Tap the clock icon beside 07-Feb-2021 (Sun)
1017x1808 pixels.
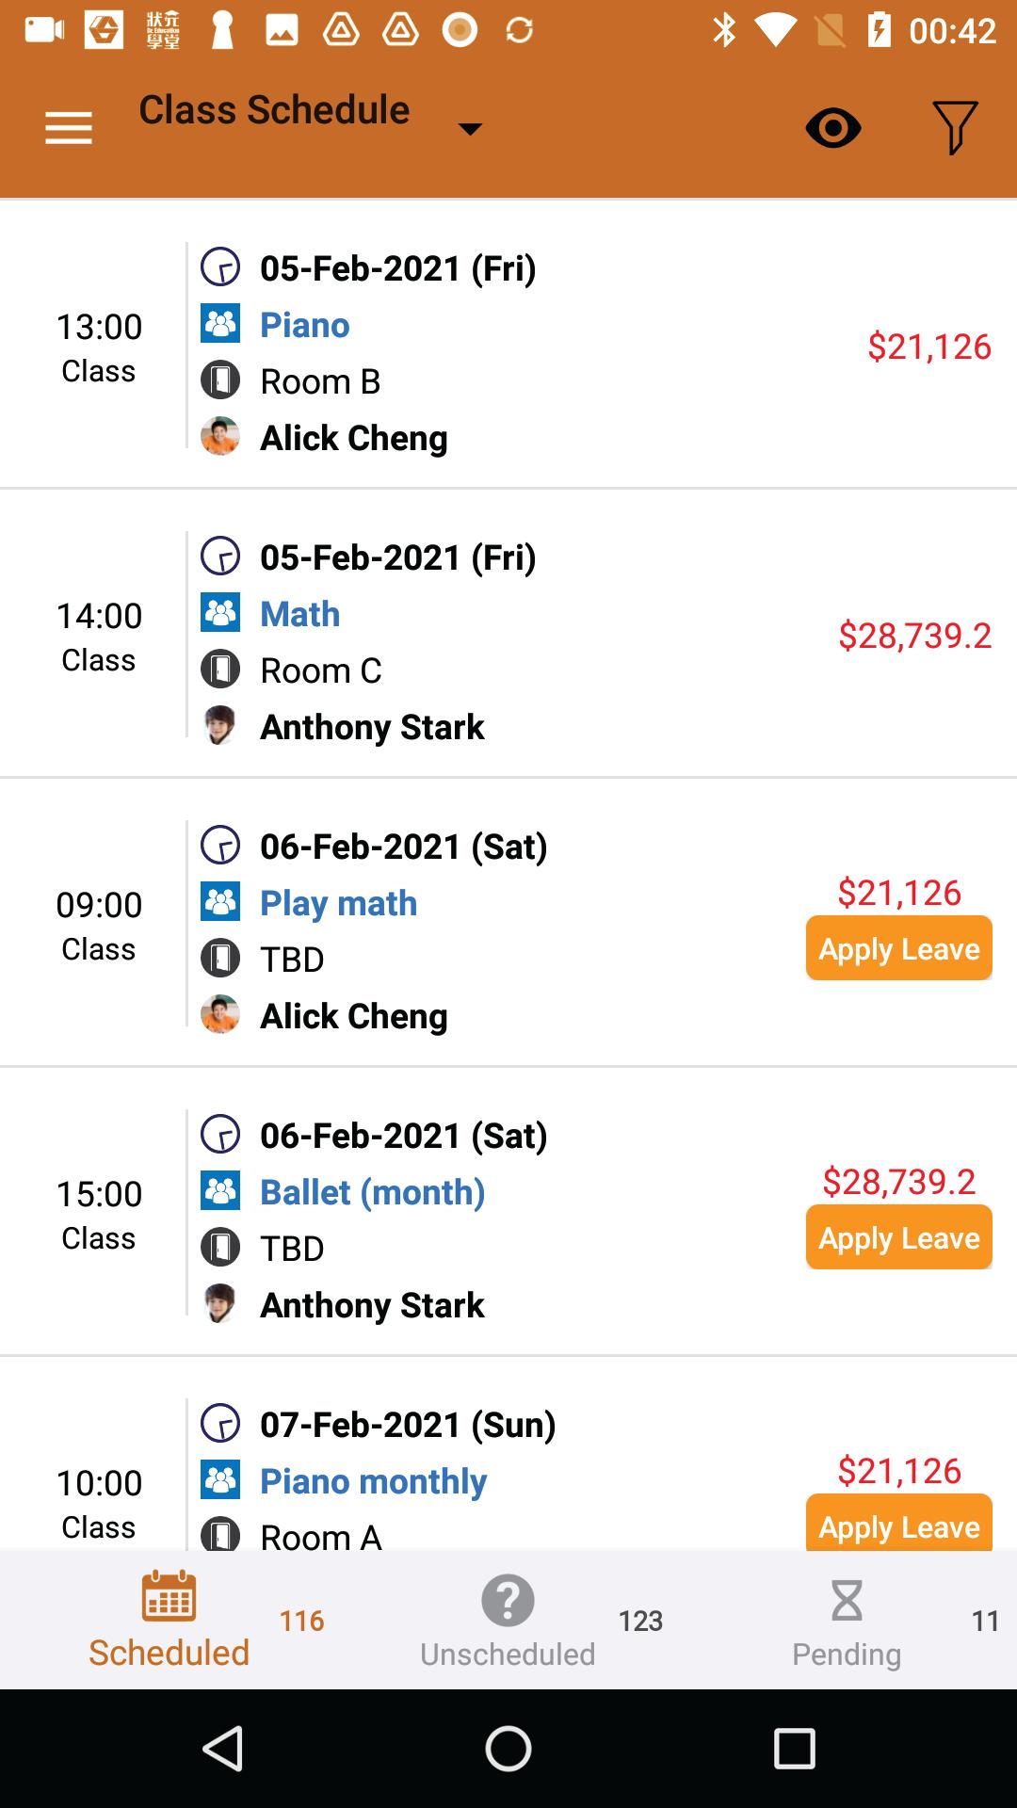(x=220, y=1424)
